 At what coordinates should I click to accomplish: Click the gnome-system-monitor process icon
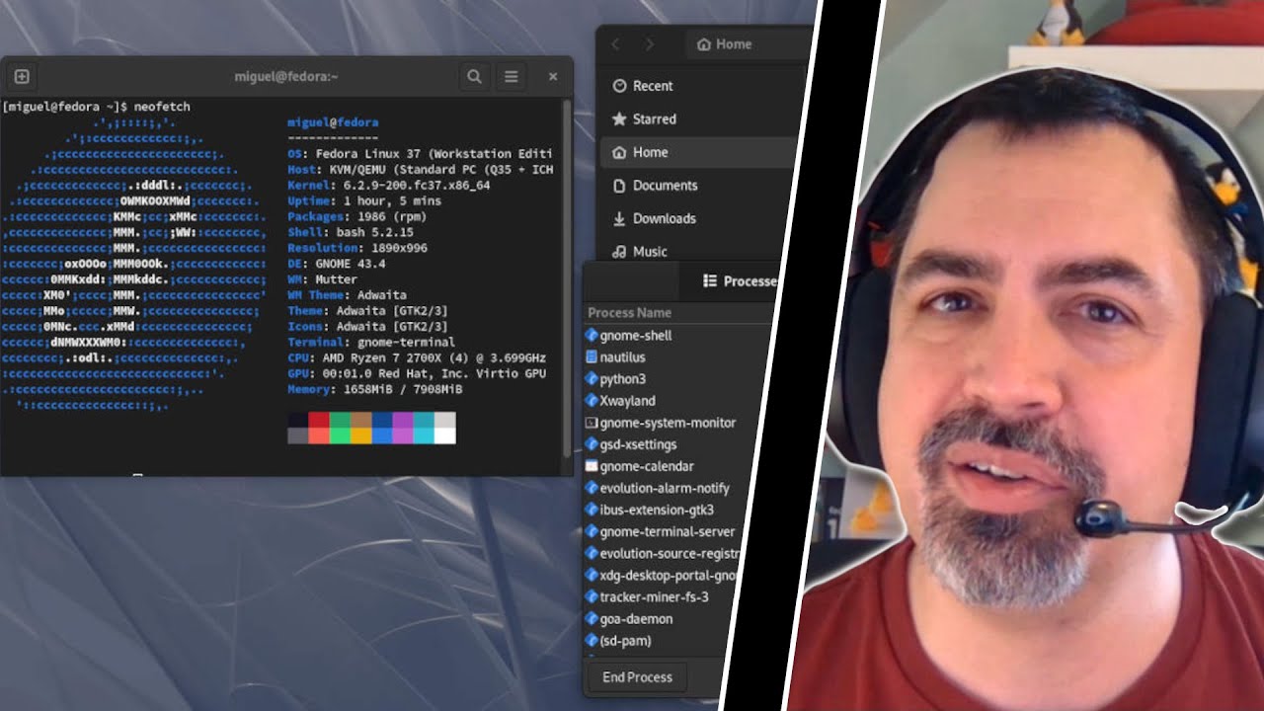tap(592, 423)
